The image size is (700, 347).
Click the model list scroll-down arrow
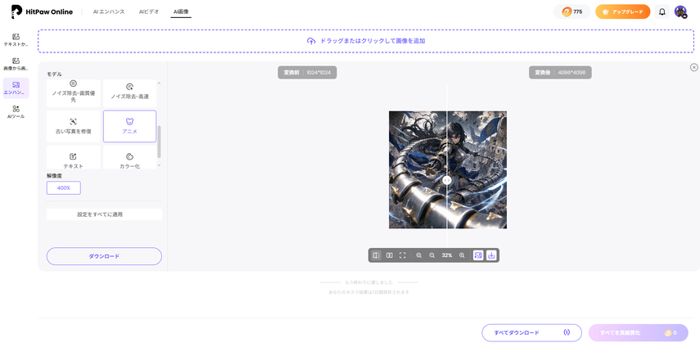coord(160,165)
